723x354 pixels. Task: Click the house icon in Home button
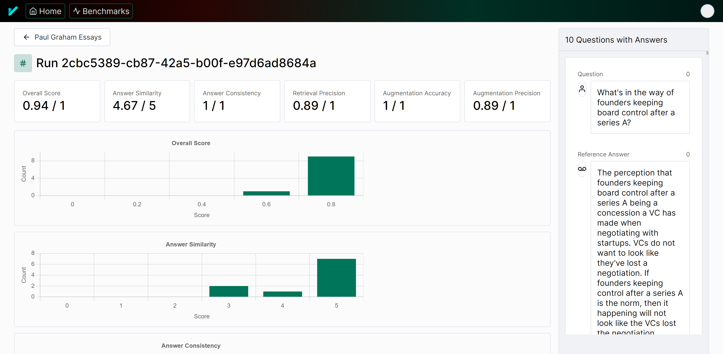33,11
